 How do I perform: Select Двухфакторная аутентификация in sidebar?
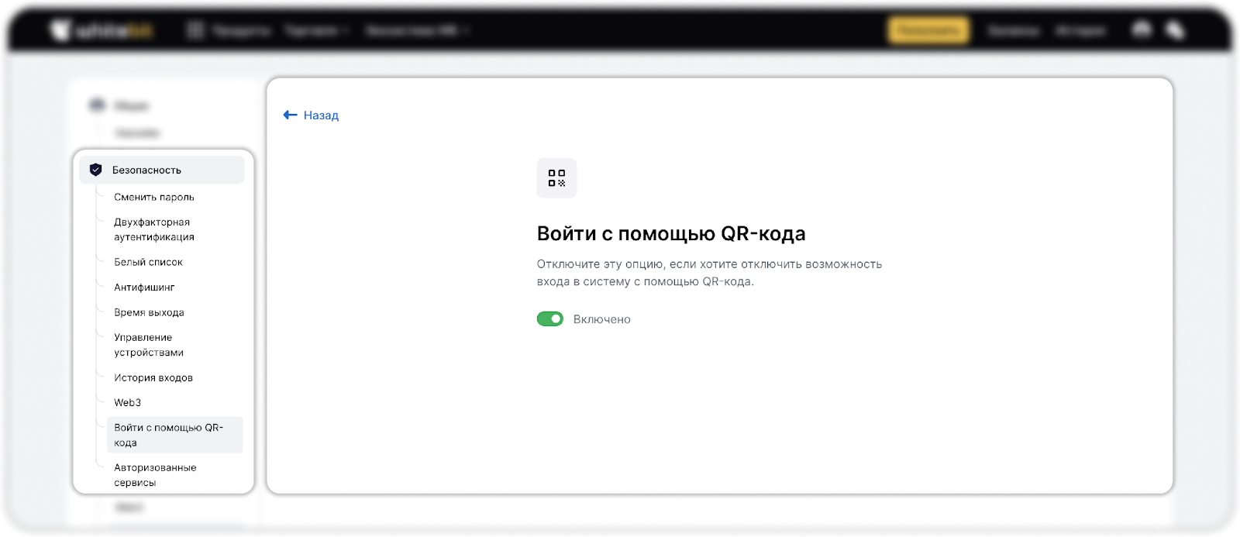(153, 229)
